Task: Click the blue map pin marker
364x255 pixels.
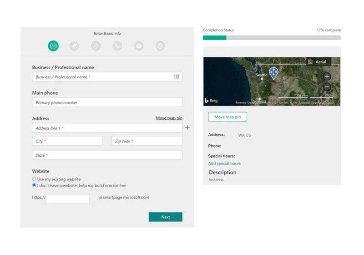Action: pos(274,73)
